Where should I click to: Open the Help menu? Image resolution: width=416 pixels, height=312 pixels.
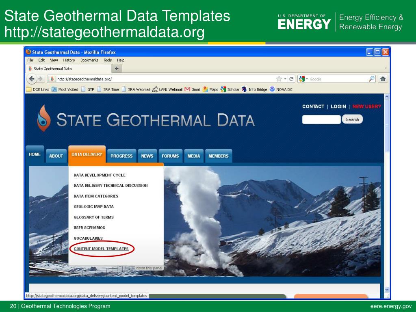[121, 60]
